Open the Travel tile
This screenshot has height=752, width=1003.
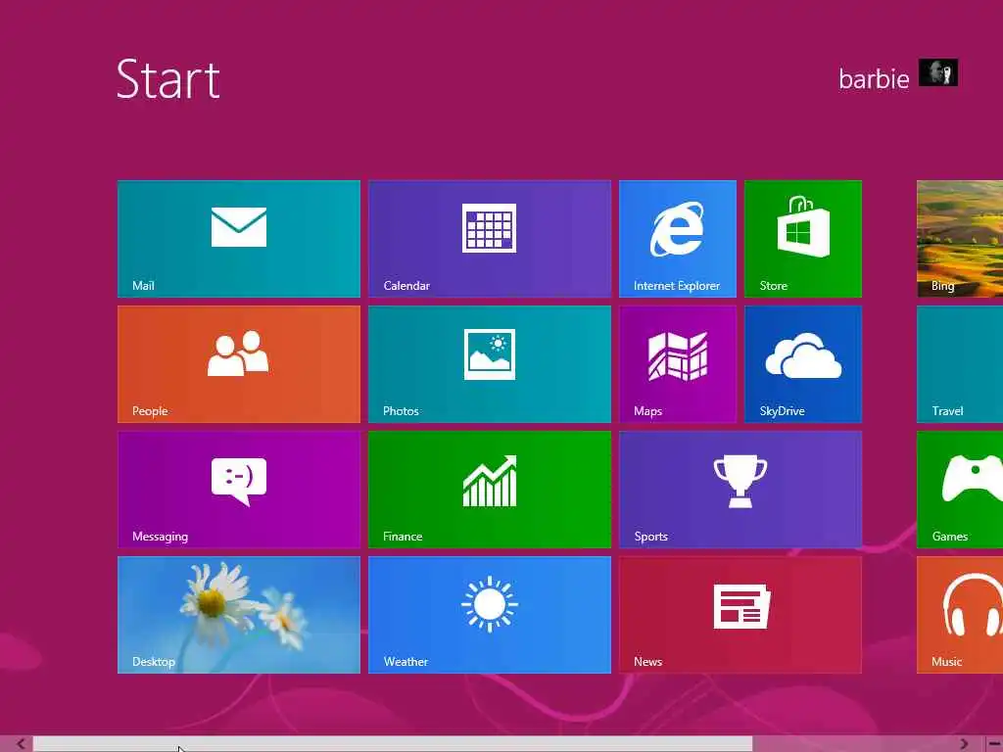(x=960, y=364)
